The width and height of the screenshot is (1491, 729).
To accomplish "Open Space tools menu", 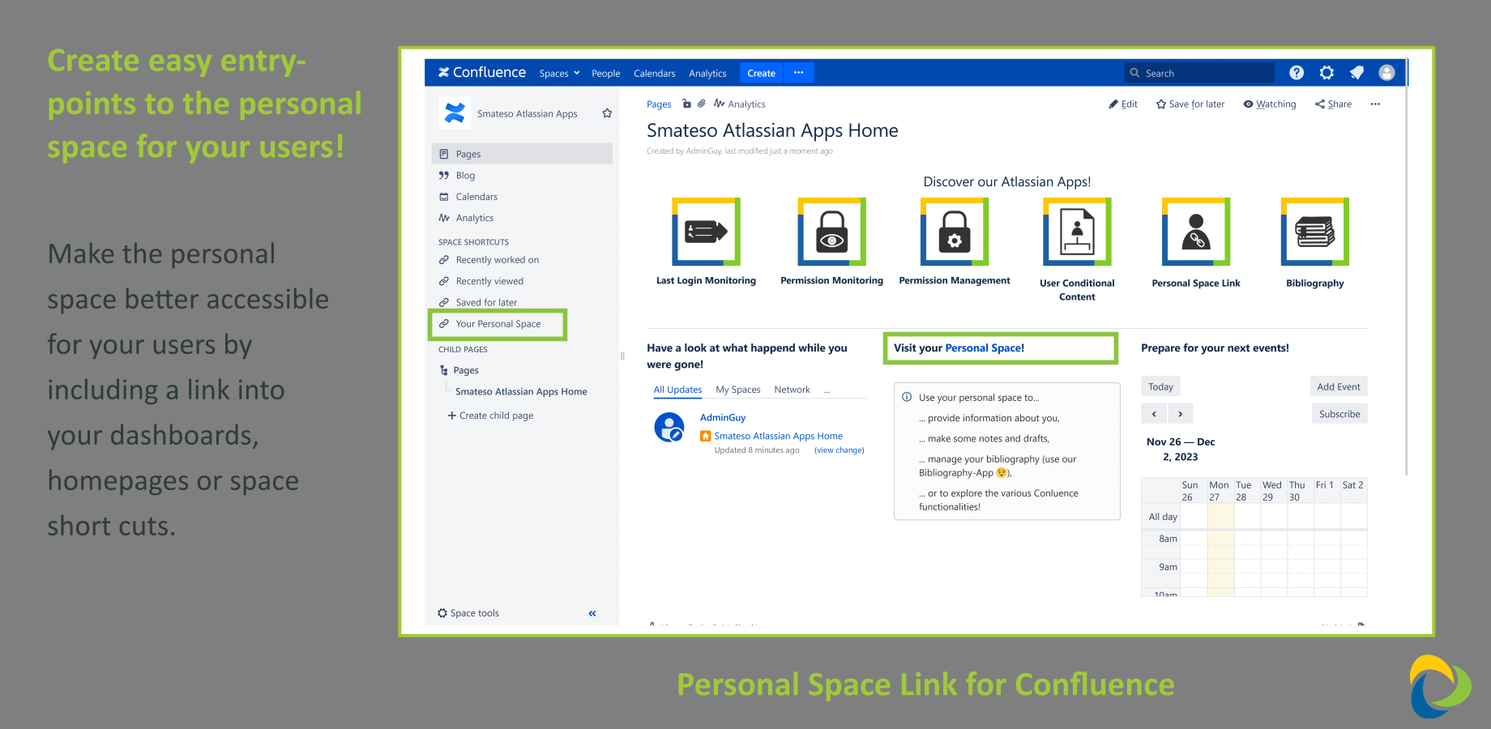I will coord(468,613).
